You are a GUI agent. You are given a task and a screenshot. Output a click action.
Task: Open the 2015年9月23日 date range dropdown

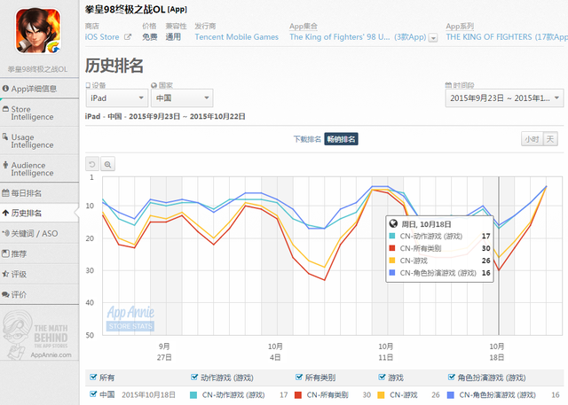pyautogui.click(x=504, y=98)
